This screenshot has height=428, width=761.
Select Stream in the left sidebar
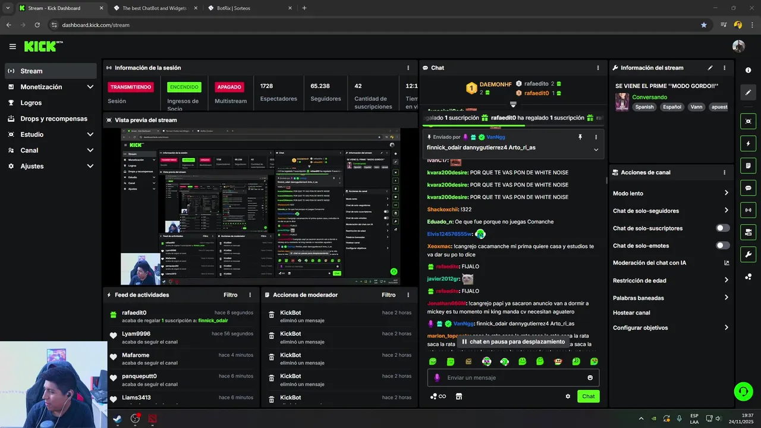click(x=51, y=71)
